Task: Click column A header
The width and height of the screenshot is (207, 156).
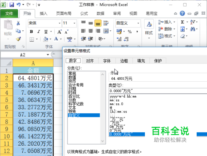Action: (x=33, y=63)
